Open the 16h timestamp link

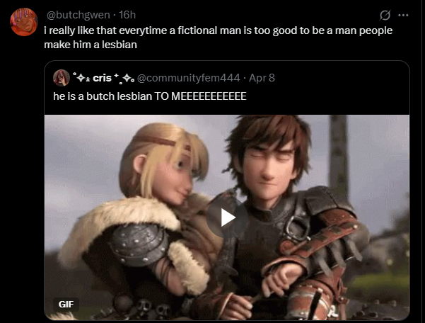coord(127,15)
